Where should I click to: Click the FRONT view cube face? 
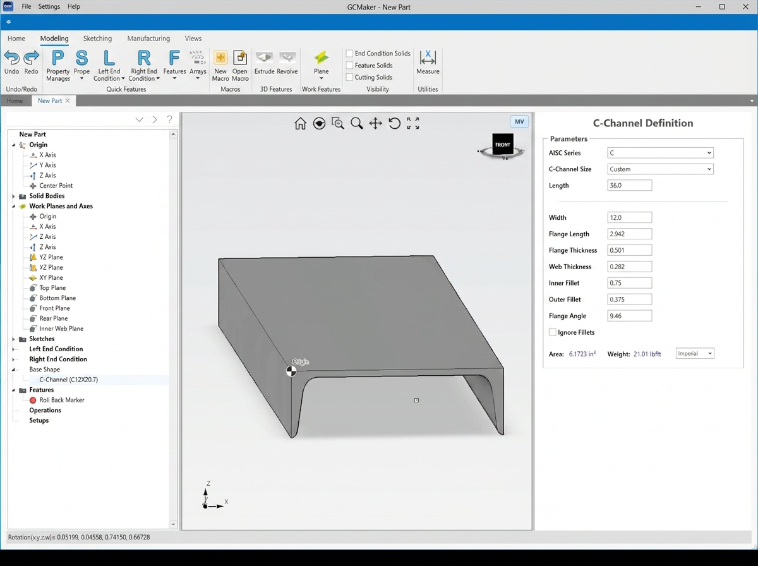click(503, 145)
